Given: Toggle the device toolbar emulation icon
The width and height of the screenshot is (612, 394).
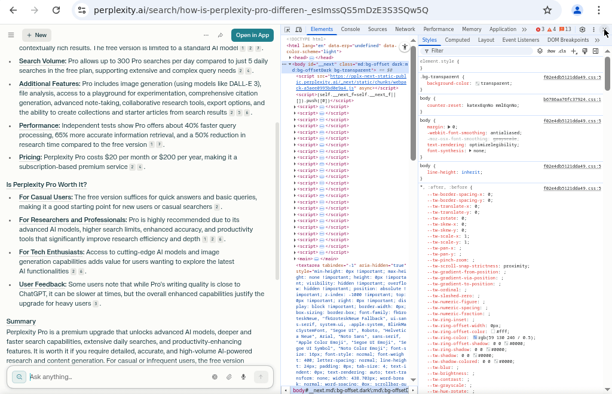Looking at the screenshot, I should pos(299,29).
